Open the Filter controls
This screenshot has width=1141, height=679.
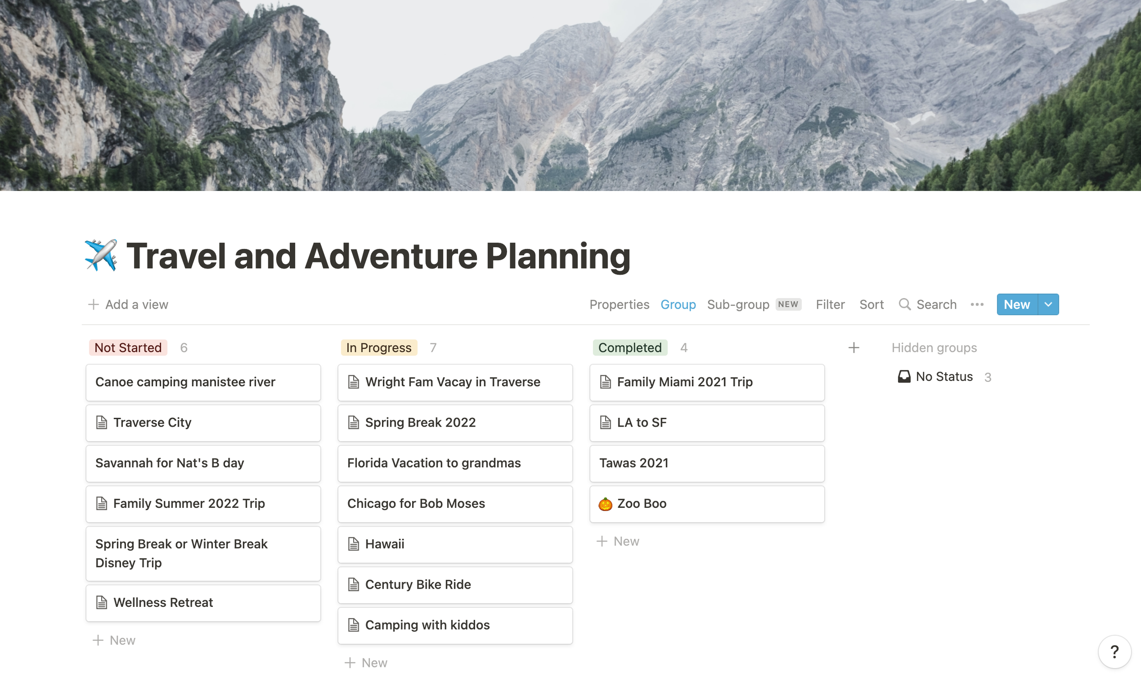pos(830,304)
